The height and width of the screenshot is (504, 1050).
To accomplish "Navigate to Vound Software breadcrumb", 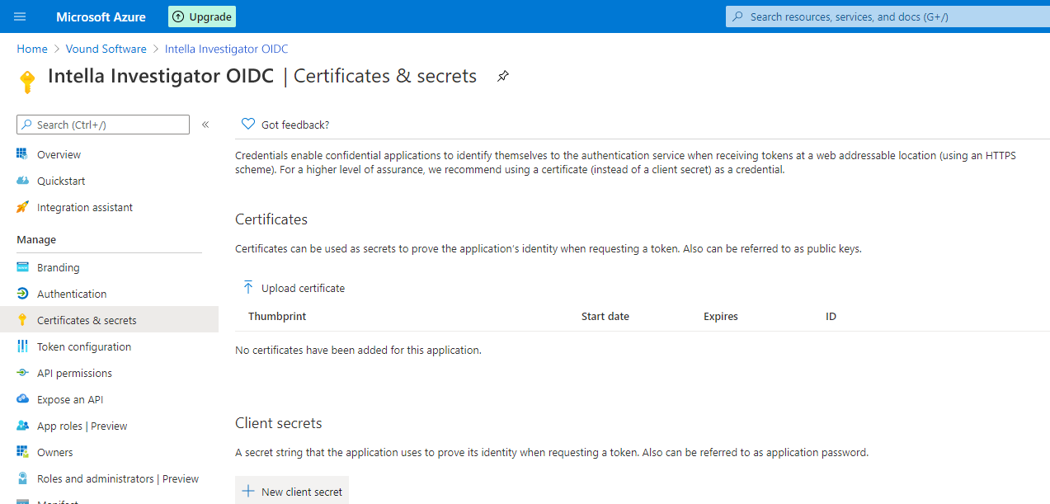I will pos(106,49).
